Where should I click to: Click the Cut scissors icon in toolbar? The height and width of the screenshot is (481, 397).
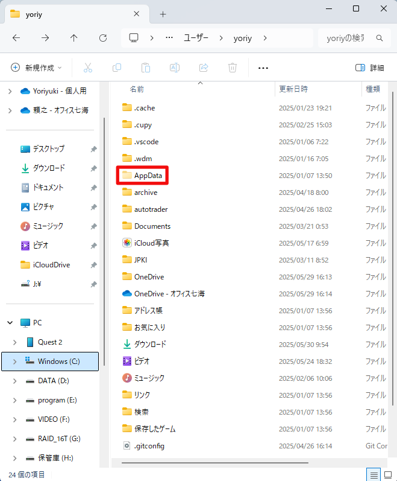click(x=88, y=68)
